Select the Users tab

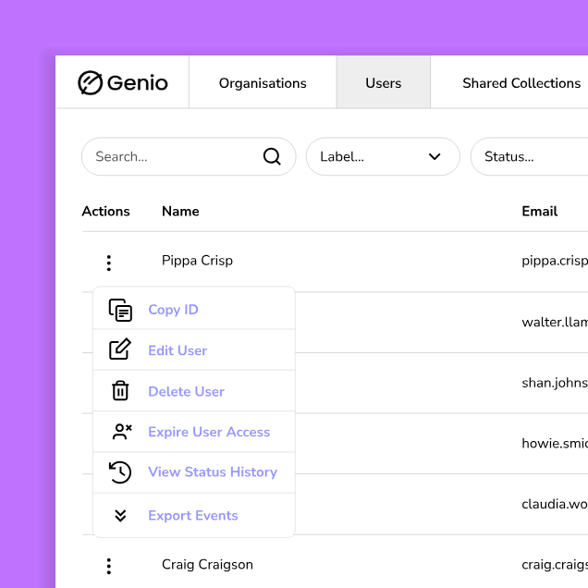pos(383,83)
